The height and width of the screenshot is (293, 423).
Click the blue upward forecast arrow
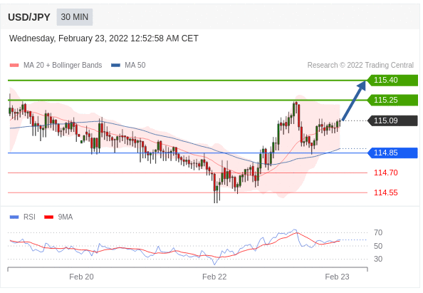click(354, 101)
